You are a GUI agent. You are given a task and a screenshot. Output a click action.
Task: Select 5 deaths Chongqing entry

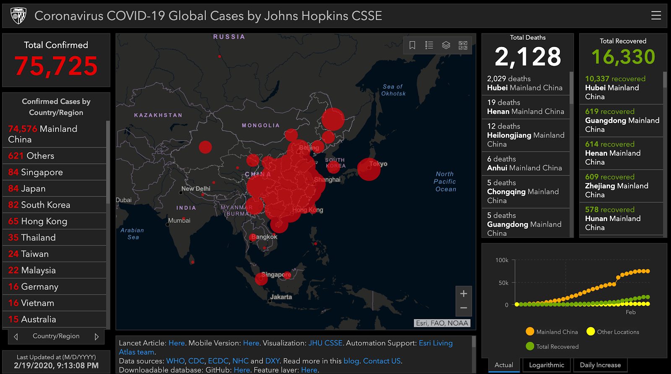[525, 192]
